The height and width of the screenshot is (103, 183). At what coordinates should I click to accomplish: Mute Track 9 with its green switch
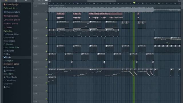46,75
